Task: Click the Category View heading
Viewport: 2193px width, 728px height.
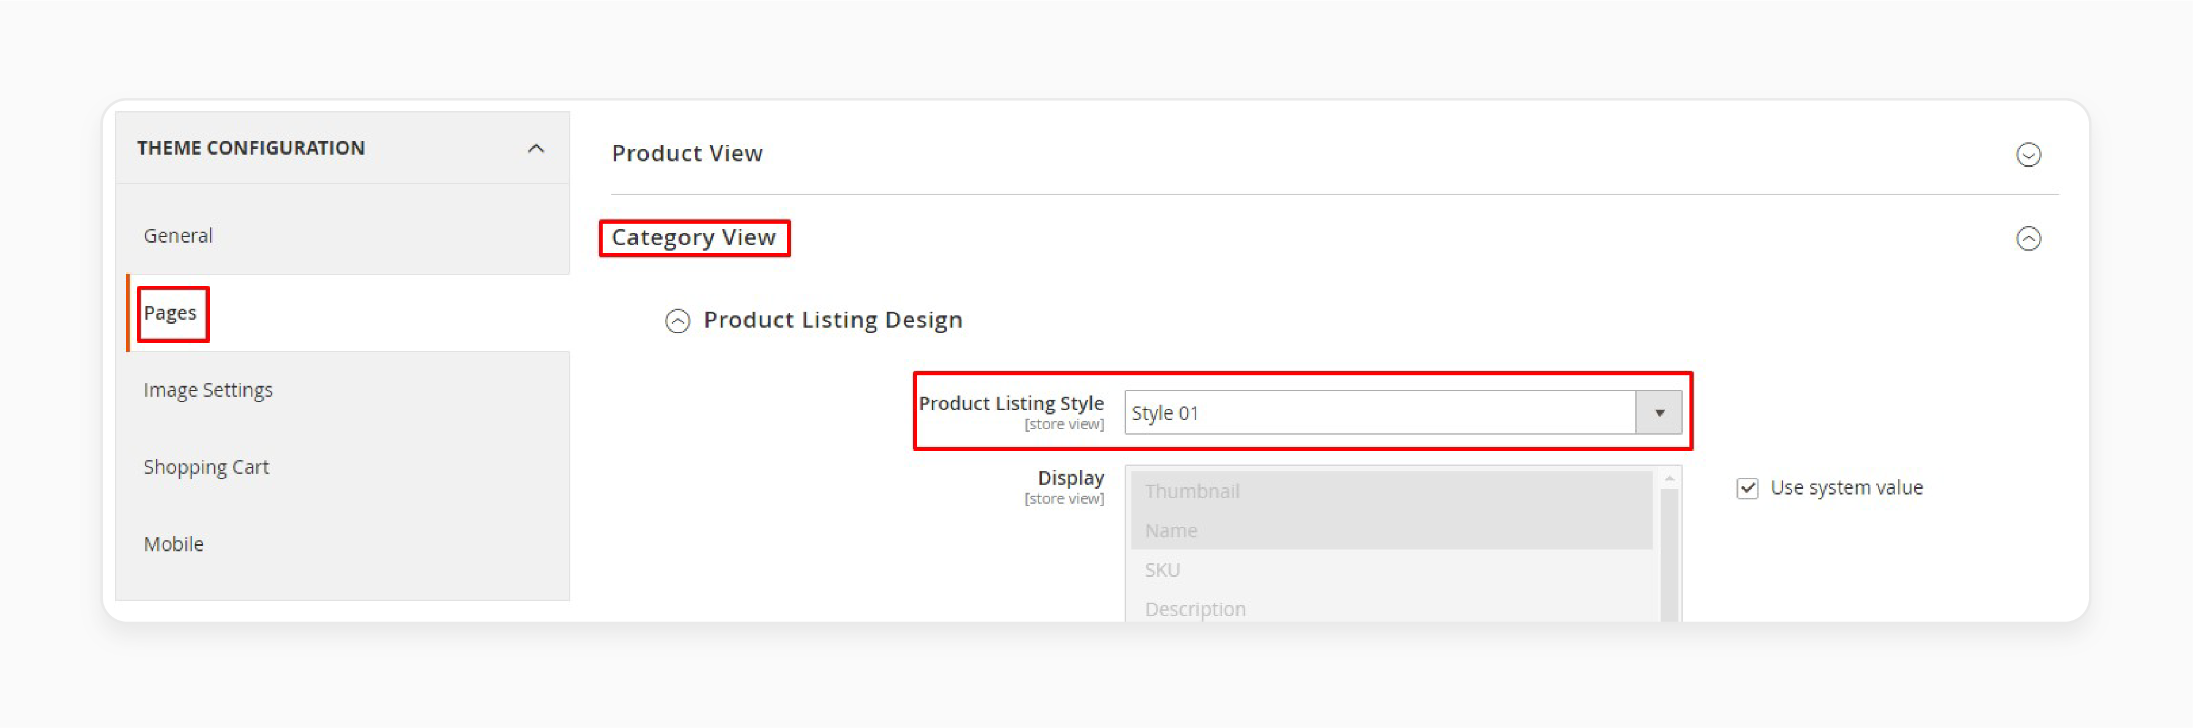Action: [x=694, y=237]
